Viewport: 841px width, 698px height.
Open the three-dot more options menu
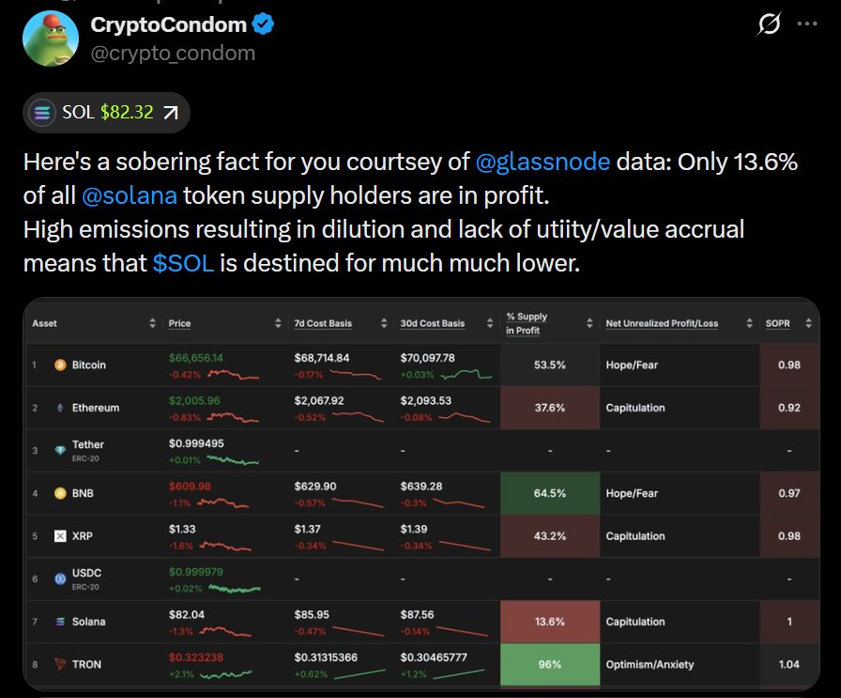pos(807,26)
